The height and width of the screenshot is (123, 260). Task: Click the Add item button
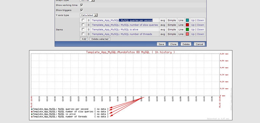pos(84,39)
